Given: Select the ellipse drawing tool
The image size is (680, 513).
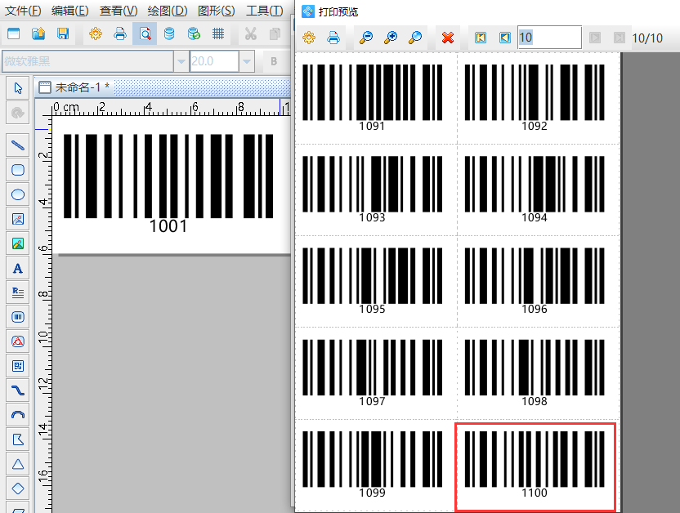Looking at the screenshot, I should click(x=18, y=194).
